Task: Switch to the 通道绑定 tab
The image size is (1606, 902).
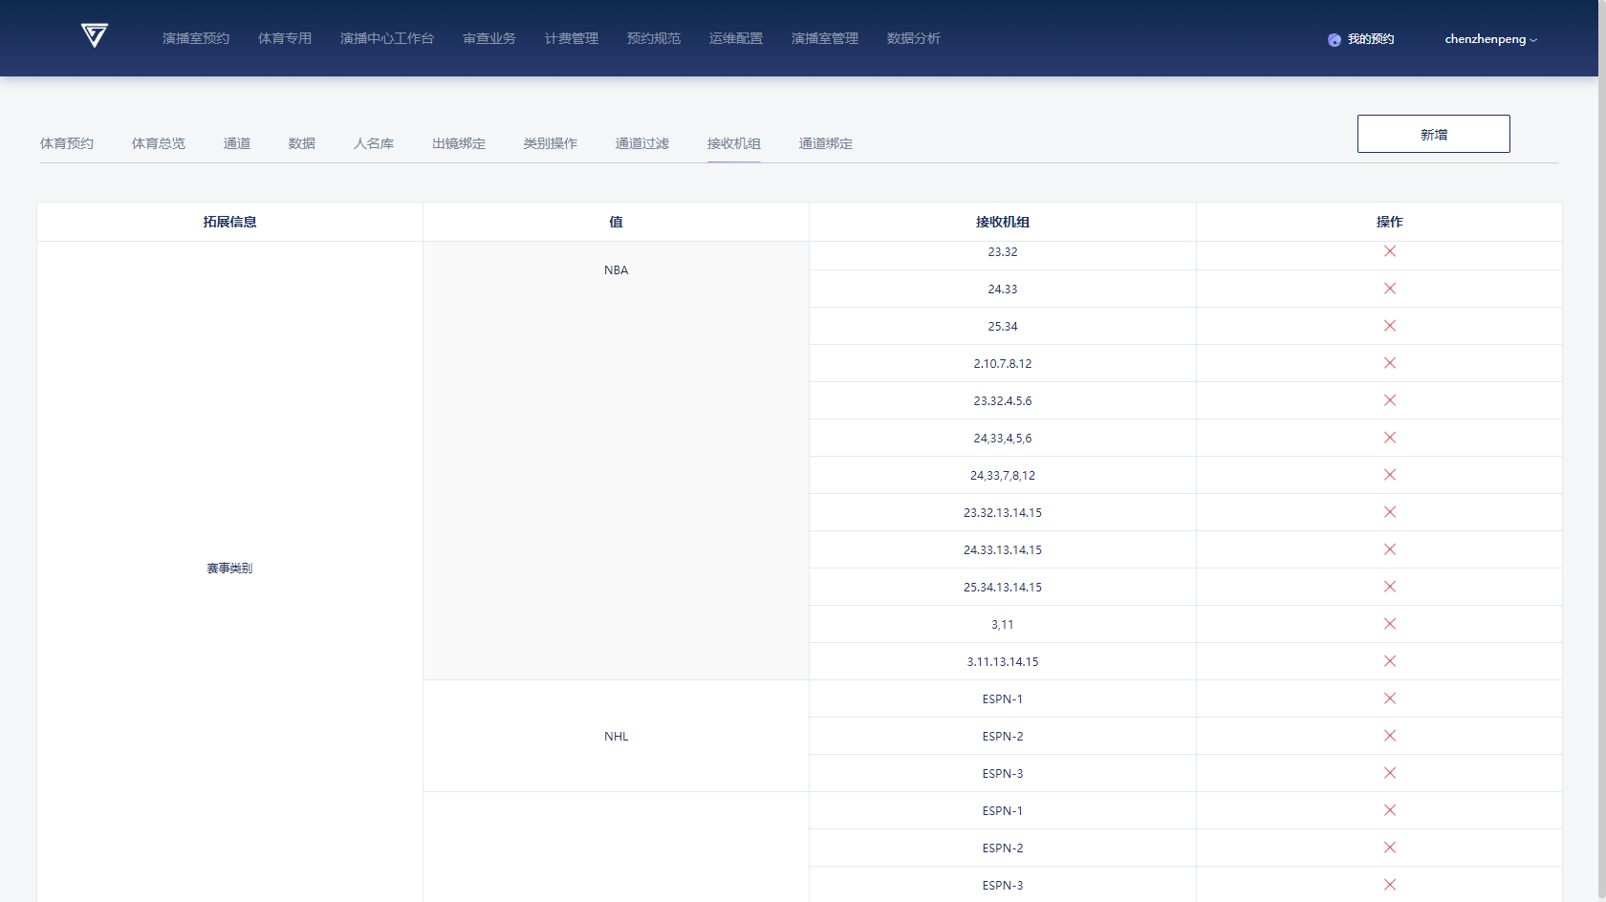Action: pos(825,143)
